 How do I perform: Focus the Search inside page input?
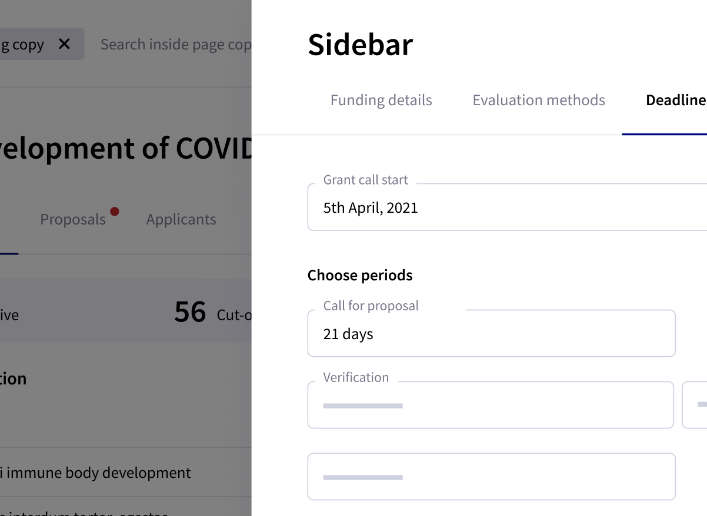pyautogui.click(x=175, y=45)
